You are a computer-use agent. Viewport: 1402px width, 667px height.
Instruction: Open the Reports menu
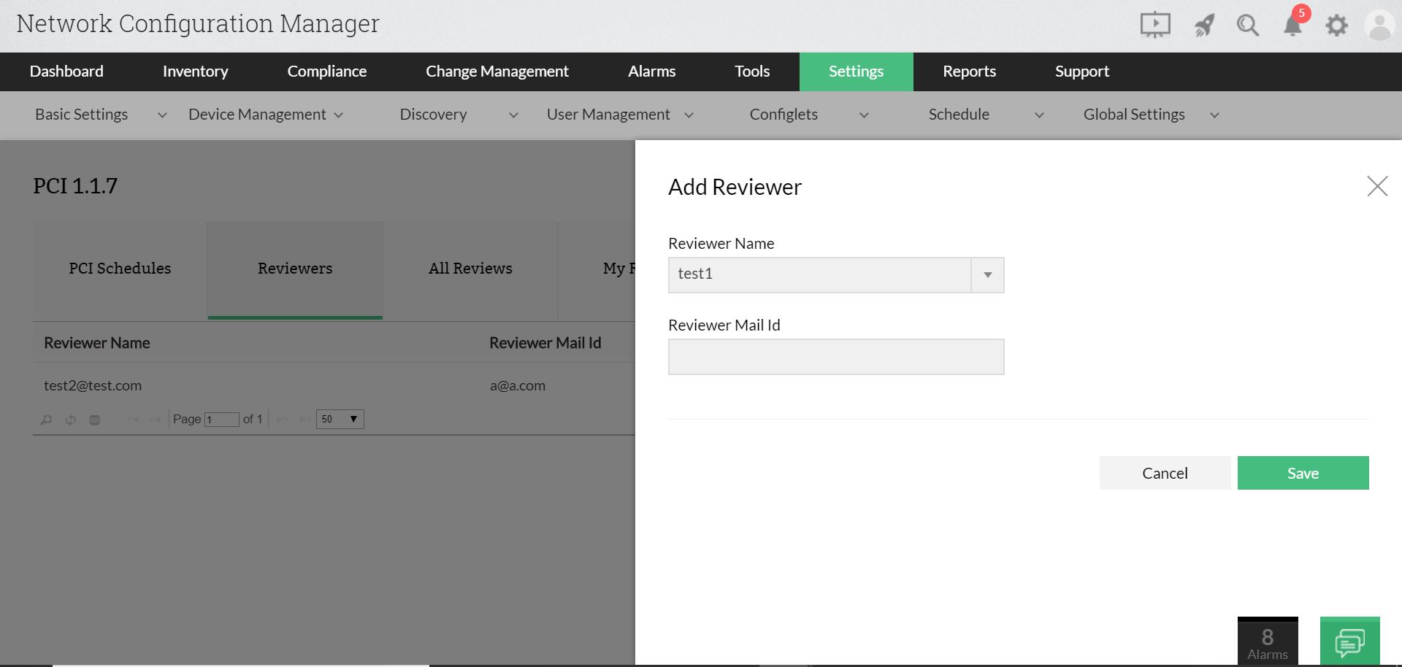pos(970,72)
